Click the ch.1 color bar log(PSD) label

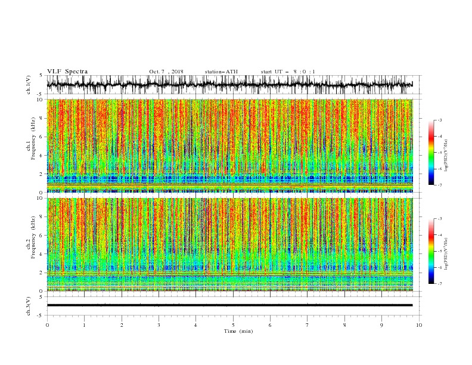[x=446, y=156]
